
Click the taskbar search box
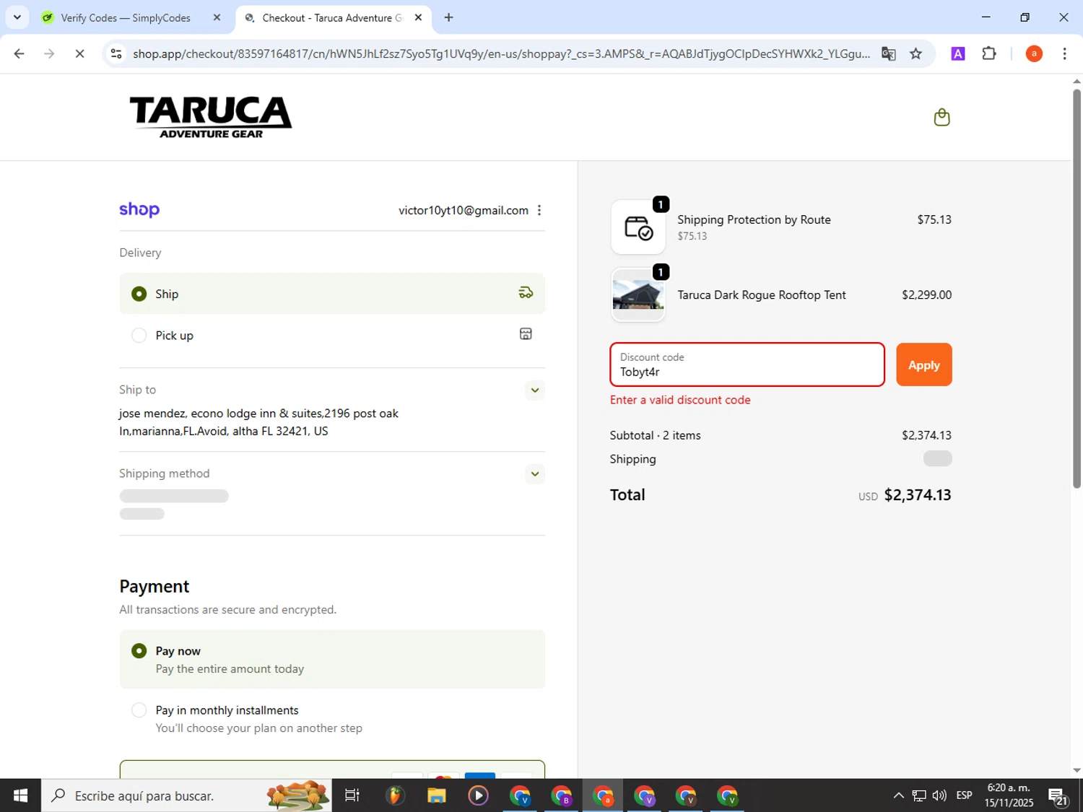click(x=186, y=795)
